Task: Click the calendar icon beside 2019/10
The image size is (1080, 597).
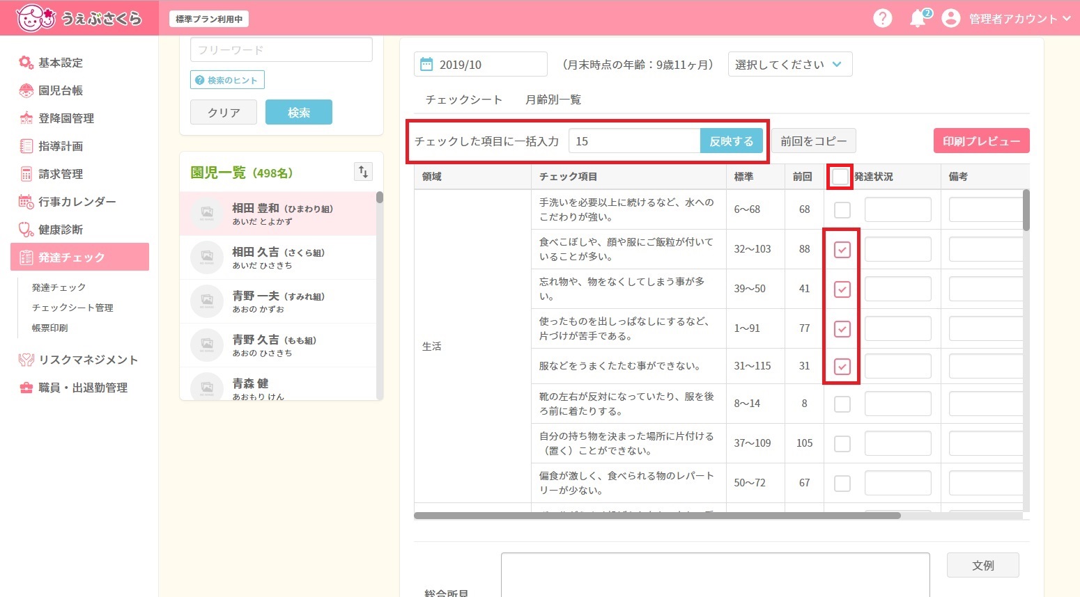Action: (426, 64)
